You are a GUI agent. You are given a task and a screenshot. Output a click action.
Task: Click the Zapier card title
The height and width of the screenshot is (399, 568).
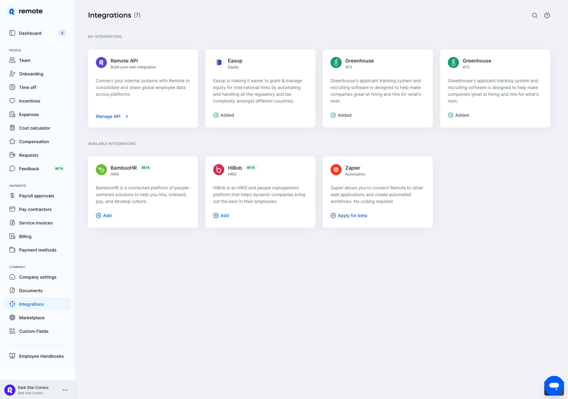point(353,168)
